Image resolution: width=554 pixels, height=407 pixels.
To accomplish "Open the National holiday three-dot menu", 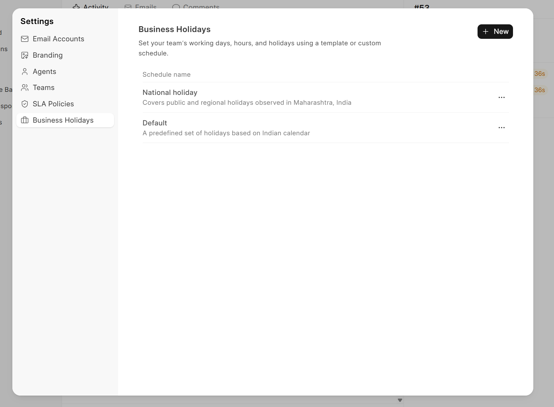I will coord(501,97).
